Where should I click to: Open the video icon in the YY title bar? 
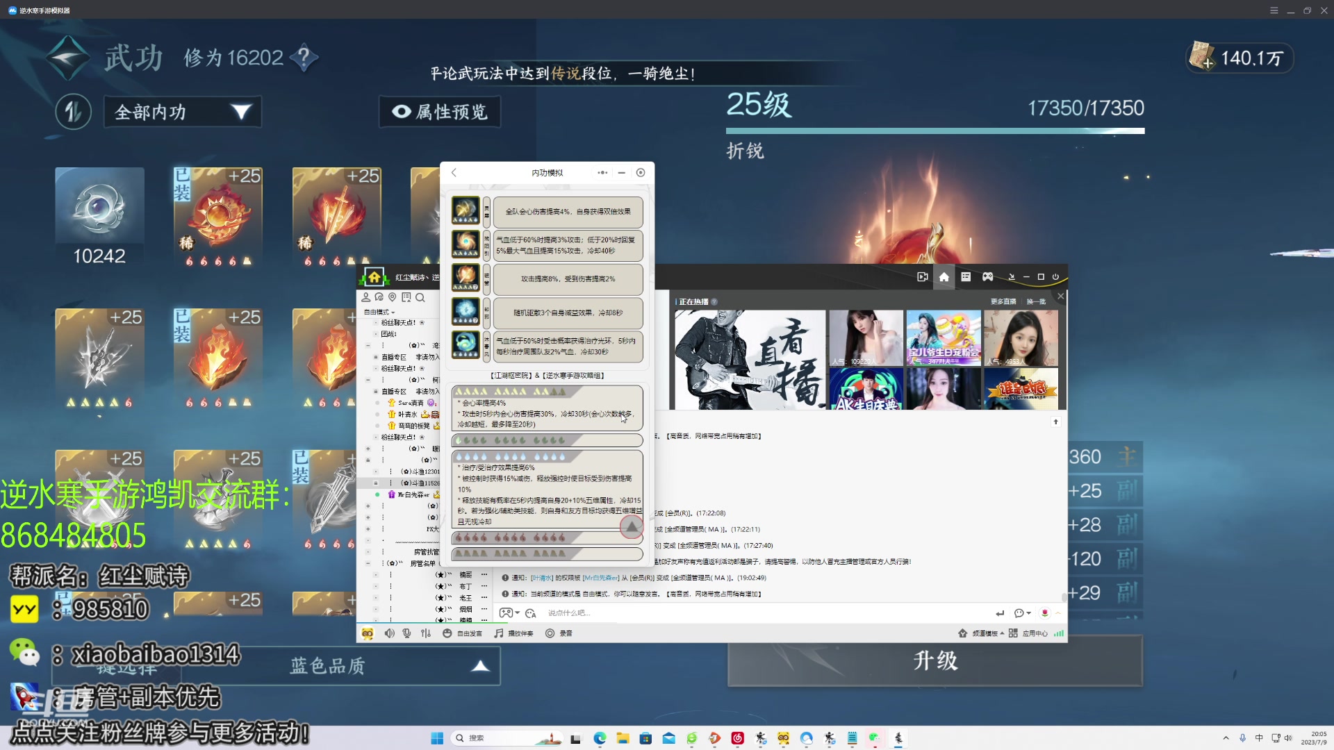click(x=922, y=277)
